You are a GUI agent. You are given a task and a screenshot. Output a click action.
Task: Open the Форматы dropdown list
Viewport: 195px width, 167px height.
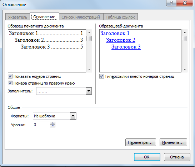click(73, 116)
